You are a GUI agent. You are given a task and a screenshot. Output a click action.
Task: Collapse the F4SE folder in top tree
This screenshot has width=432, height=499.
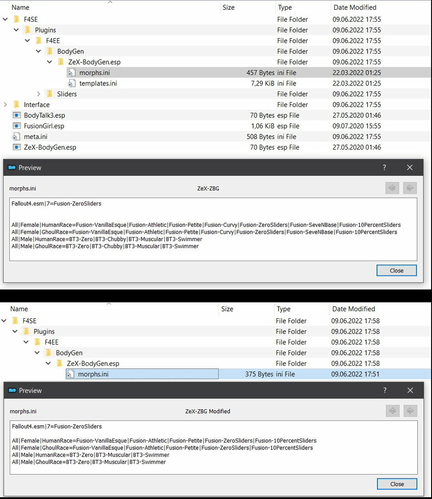[5, 19]
